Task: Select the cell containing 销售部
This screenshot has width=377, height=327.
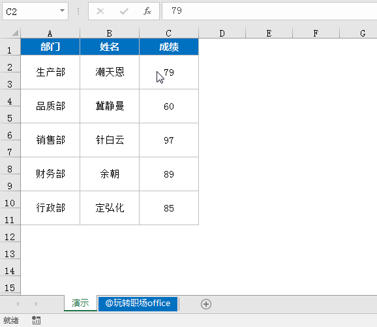Action: coord(50,140)
